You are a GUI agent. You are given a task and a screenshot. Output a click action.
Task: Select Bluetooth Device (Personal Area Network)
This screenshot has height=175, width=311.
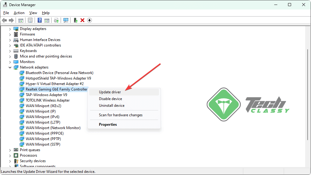pyautogui.click(x=59, y=73)
